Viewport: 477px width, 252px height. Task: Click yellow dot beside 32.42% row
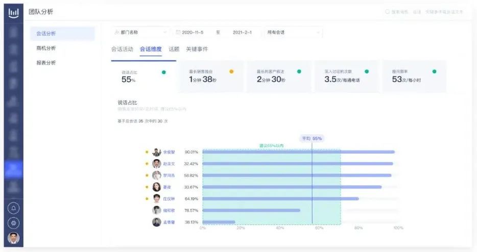147,164
